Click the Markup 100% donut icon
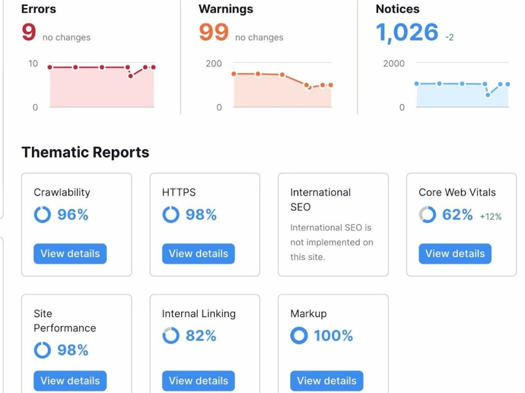Screen dimensions: 525x393 (x=299, y=335)
